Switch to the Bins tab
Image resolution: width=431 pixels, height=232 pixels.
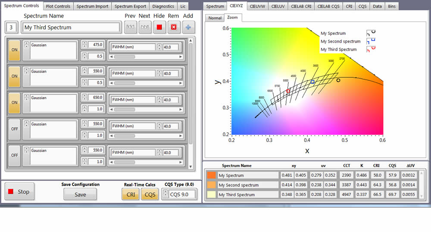click(392, 6)
